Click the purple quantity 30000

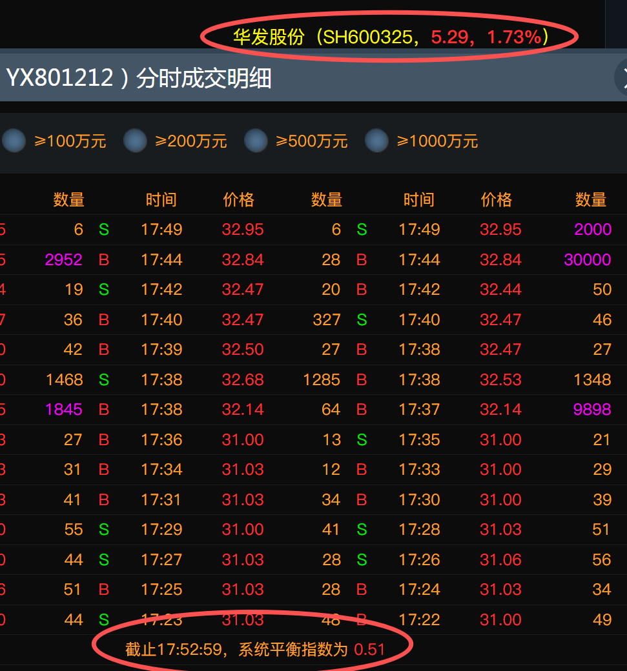click(587, 260)
